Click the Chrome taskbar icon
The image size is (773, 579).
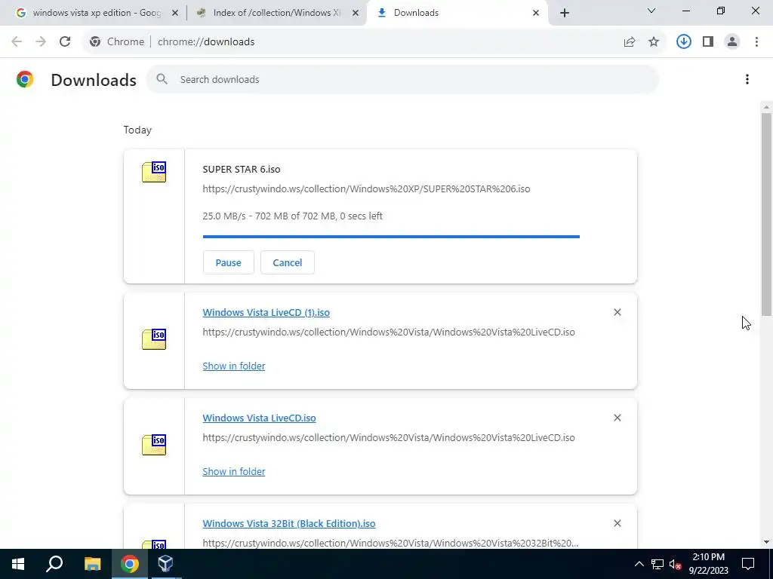point(129,564)
